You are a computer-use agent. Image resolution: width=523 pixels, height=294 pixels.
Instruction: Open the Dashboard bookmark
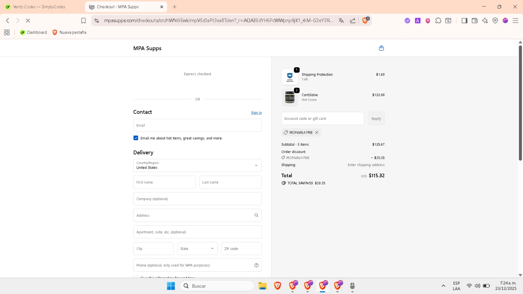coord(33,32)
